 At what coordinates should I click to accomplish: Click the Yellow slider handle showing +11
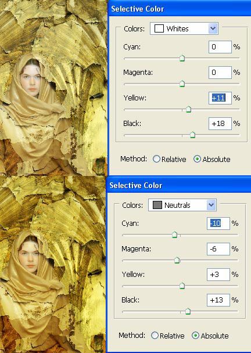tap(189, 109)
